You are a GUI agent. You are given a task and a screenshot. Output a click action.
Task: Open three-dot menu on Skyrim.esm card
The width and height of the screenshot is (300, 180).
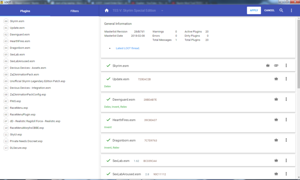(x=286, y=66)
